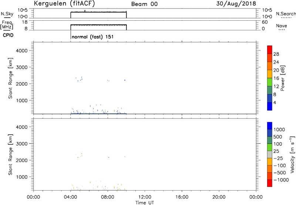Image resolution: width=296 pixels, height=205 pixels.
Task: Click the 'N.Sky' legend label
Action: (x=7, y=14)
